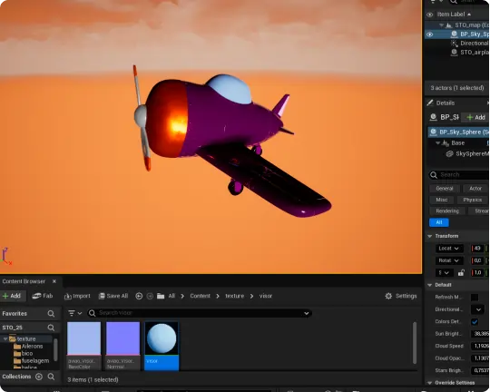Viewport: 490px width, 392px height.
Task: Uncheck Colors Determined checkbox
Action: pos(475,321)
